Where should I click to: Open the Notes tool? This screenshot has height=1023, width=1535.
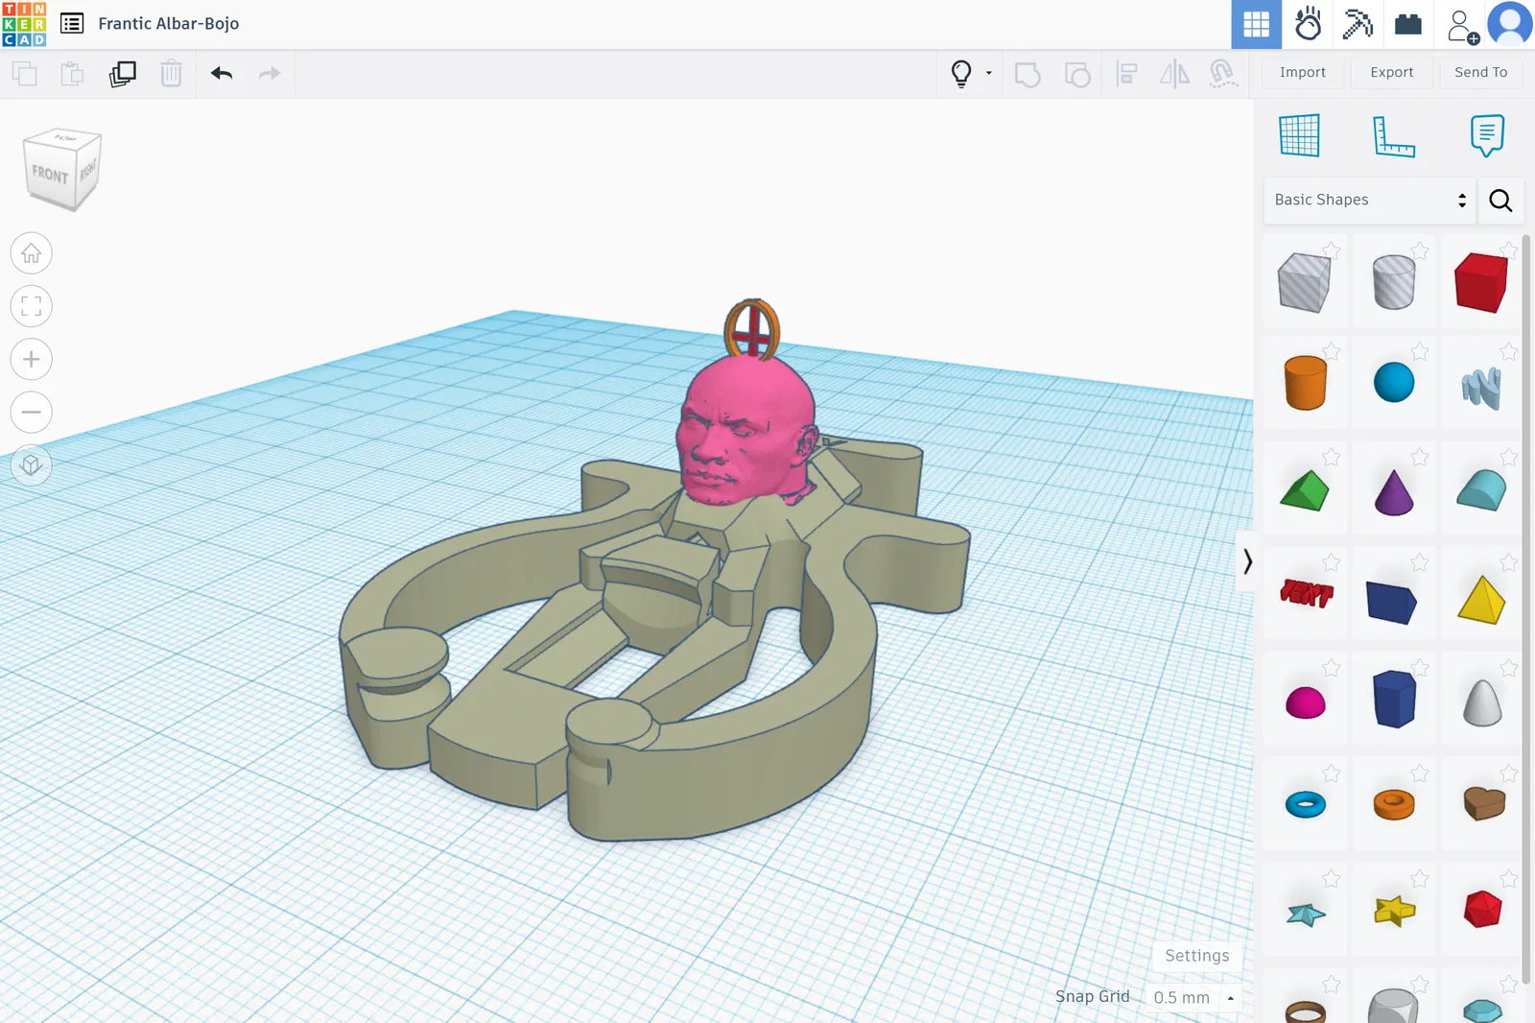click(x=1487, y=135)
